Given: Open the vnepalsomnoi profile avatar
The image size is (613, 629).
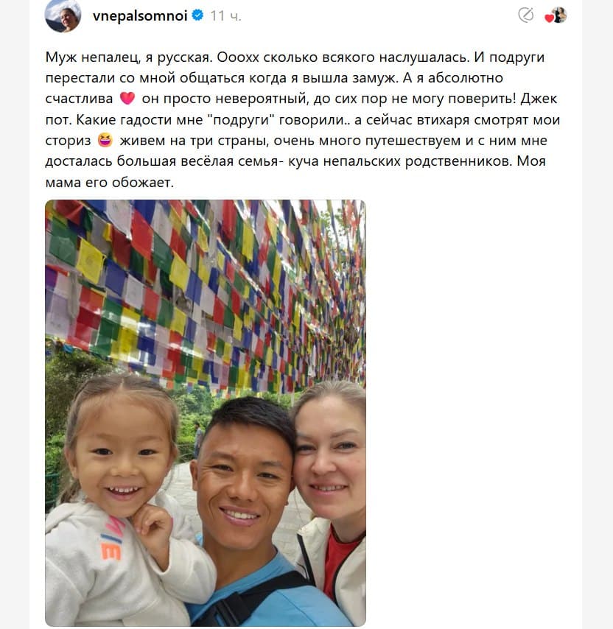Looking at the screenshot, I should (x=63, y=16).
